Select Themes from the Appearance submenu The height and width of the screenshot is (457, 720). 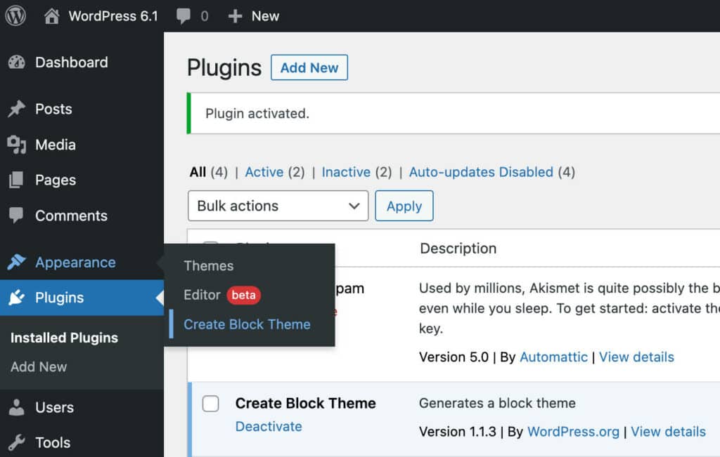pos(208,266)
